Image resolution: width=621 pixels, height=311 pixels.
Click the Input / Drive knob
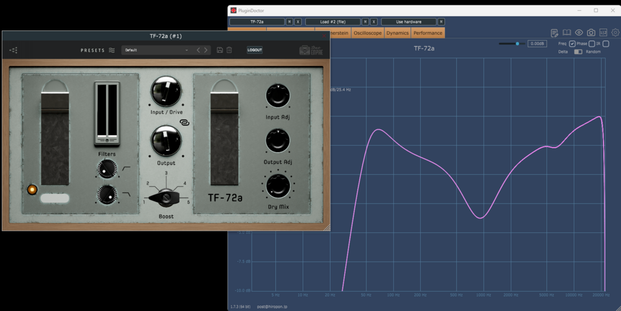coord(166,91)
